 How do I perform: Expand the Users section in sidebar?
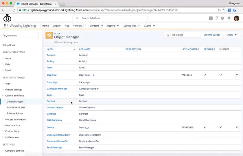tap(3, 58)
